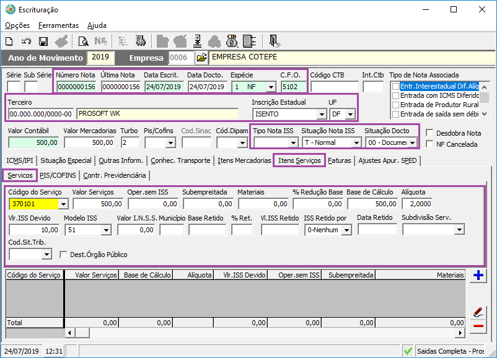Open the Situação Nota ISS dropdown
Screen dimensions: 497x358
point(356,142)
